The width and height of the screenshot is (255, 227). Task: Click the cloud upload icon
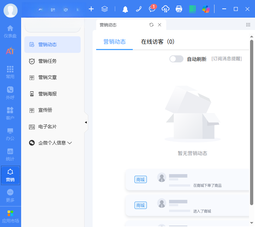tap(166, 9)
